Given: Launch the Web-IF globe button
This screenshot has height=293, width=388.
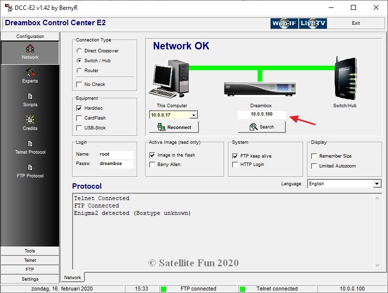Looking at the screenshot, I should click(284, 23).
